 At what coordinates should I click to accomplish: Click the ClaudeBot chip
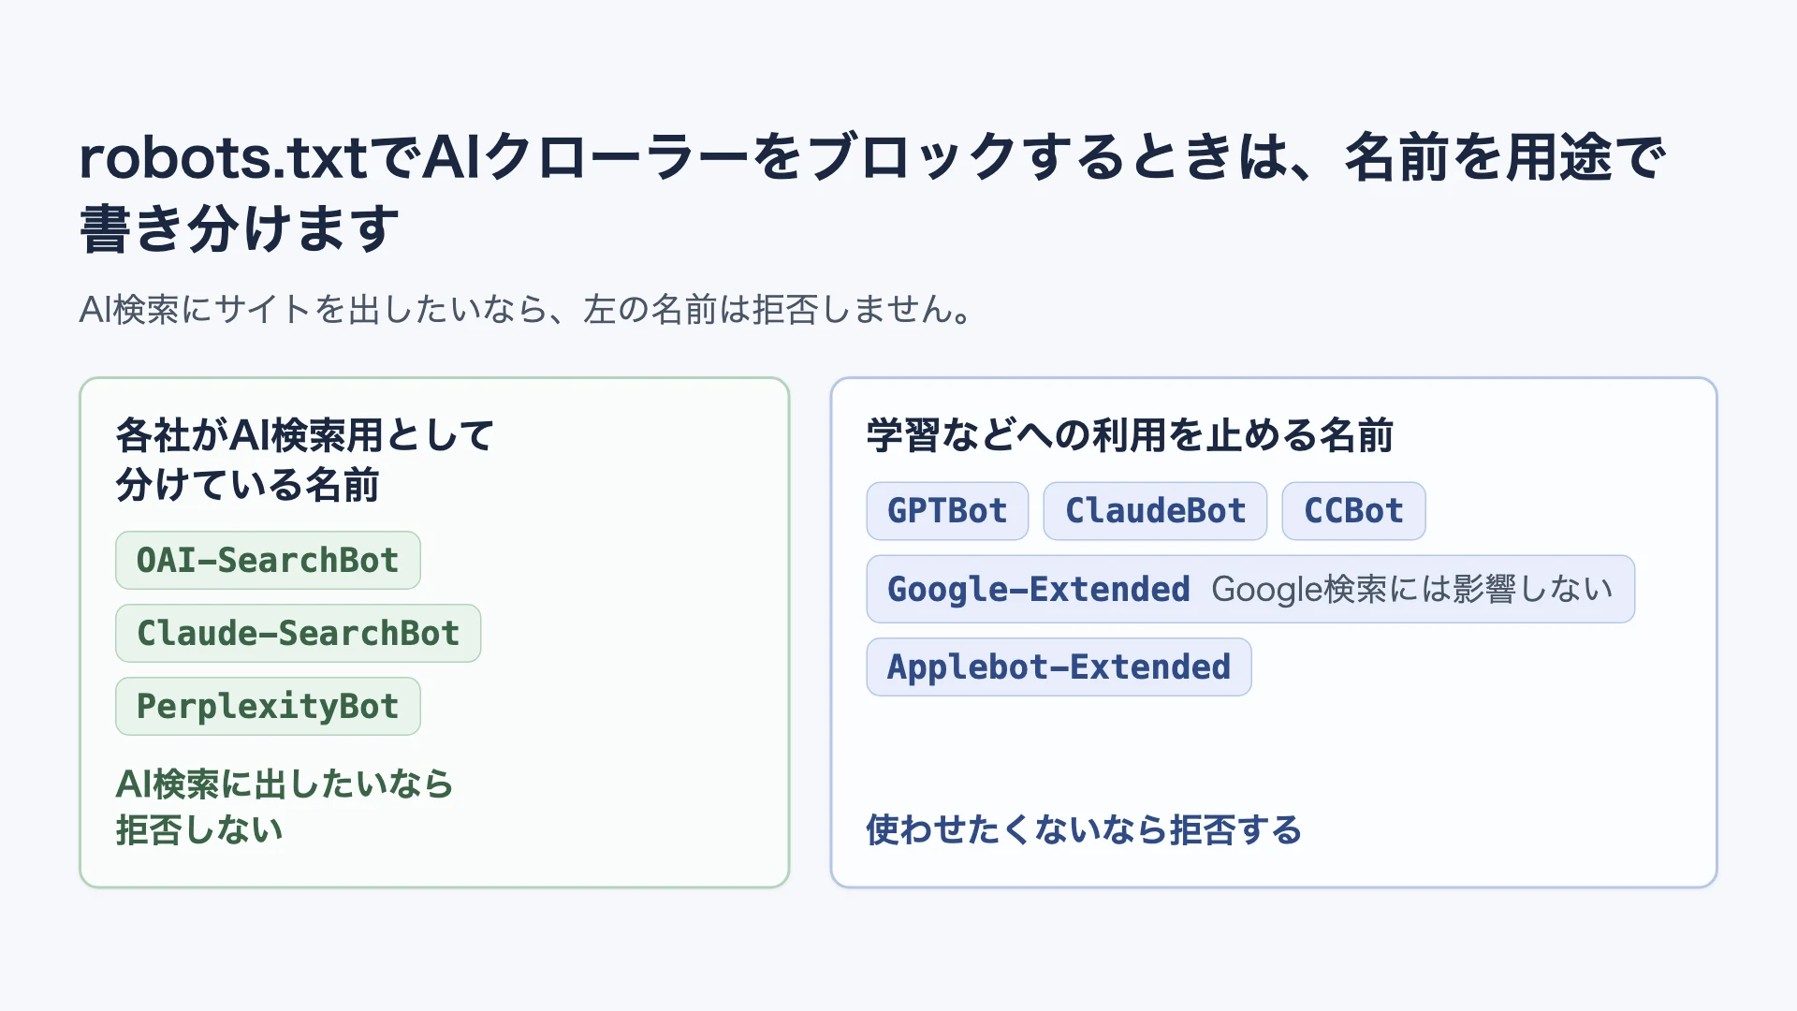1155,511
